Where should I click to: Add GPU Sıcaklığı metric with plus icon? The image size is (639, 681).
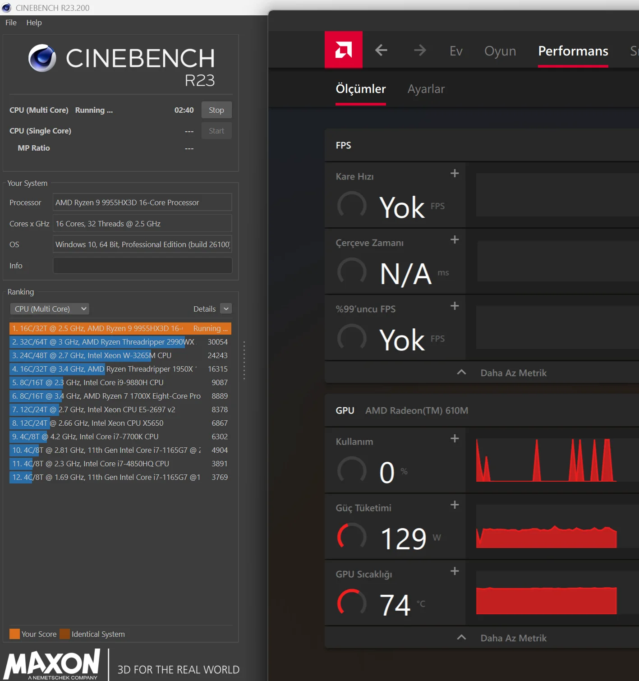[455, 571]
